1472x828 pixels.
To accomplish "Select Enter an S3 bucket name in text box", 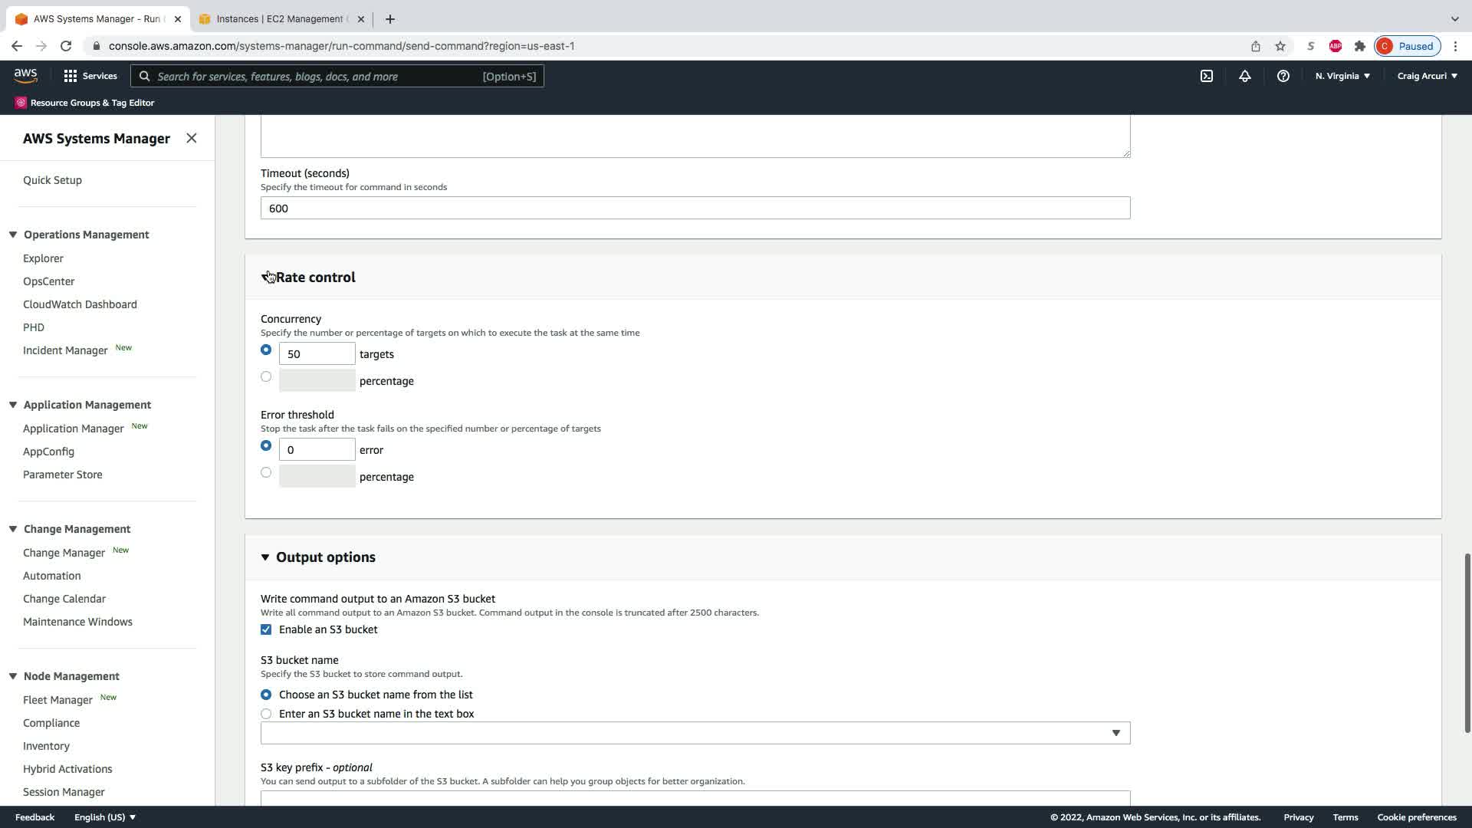I will click(266, 714).
